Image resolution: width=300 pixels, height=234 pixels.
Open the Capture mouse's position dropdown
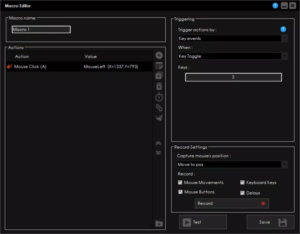point(232,164)
